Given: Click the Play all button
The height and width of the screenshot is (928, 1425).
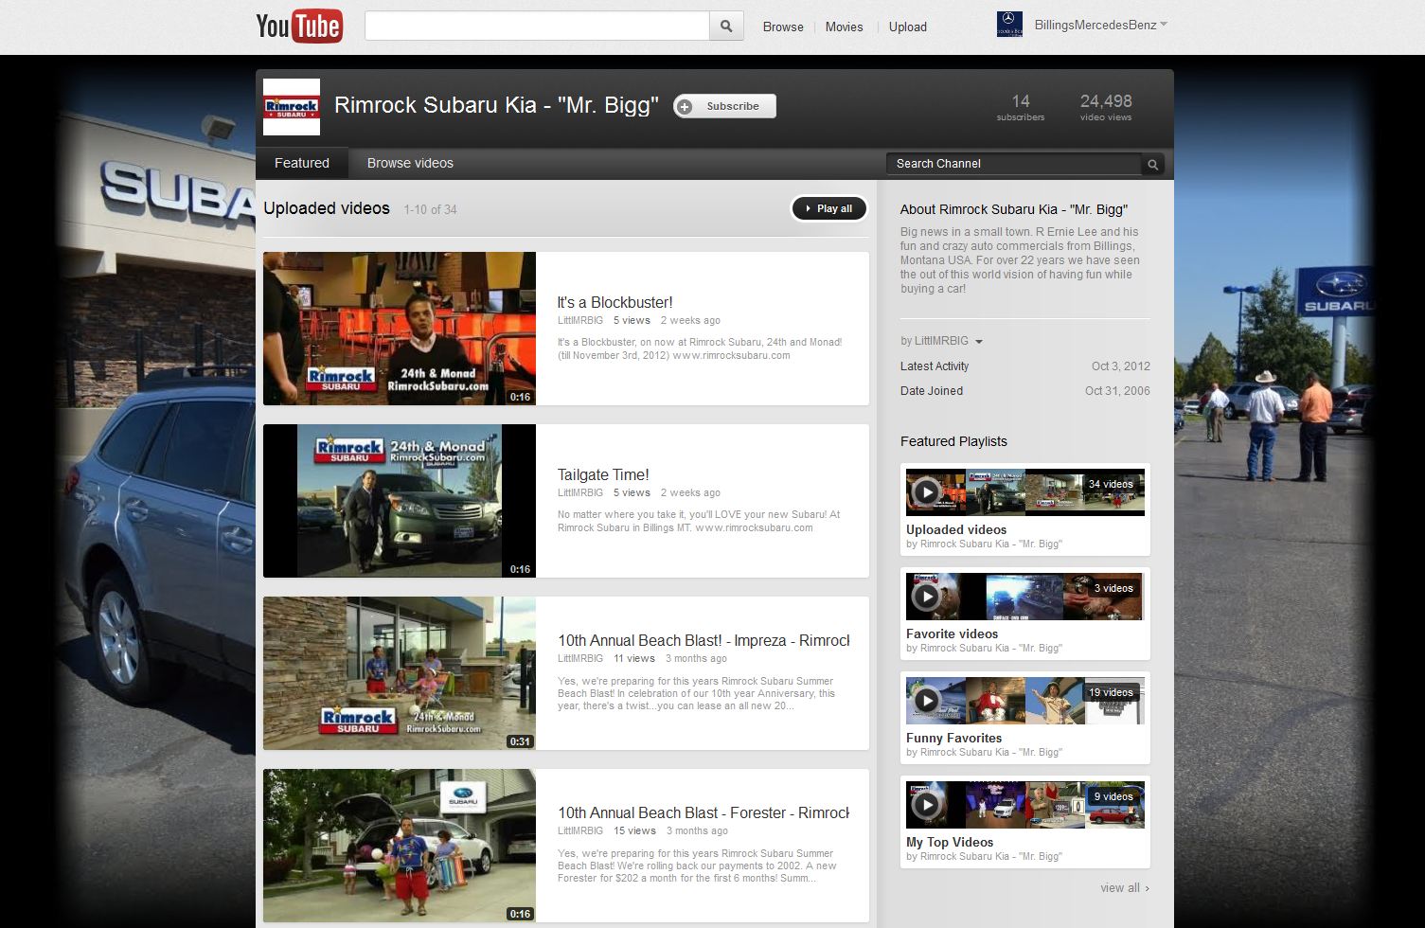Looking at the screenshot, I should (828, 207).
